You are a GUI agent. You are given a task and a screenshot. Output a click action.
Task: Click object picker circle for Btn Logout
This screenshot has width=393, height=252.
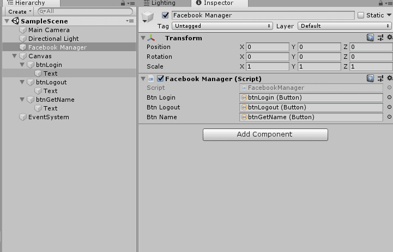pos(389,107)
